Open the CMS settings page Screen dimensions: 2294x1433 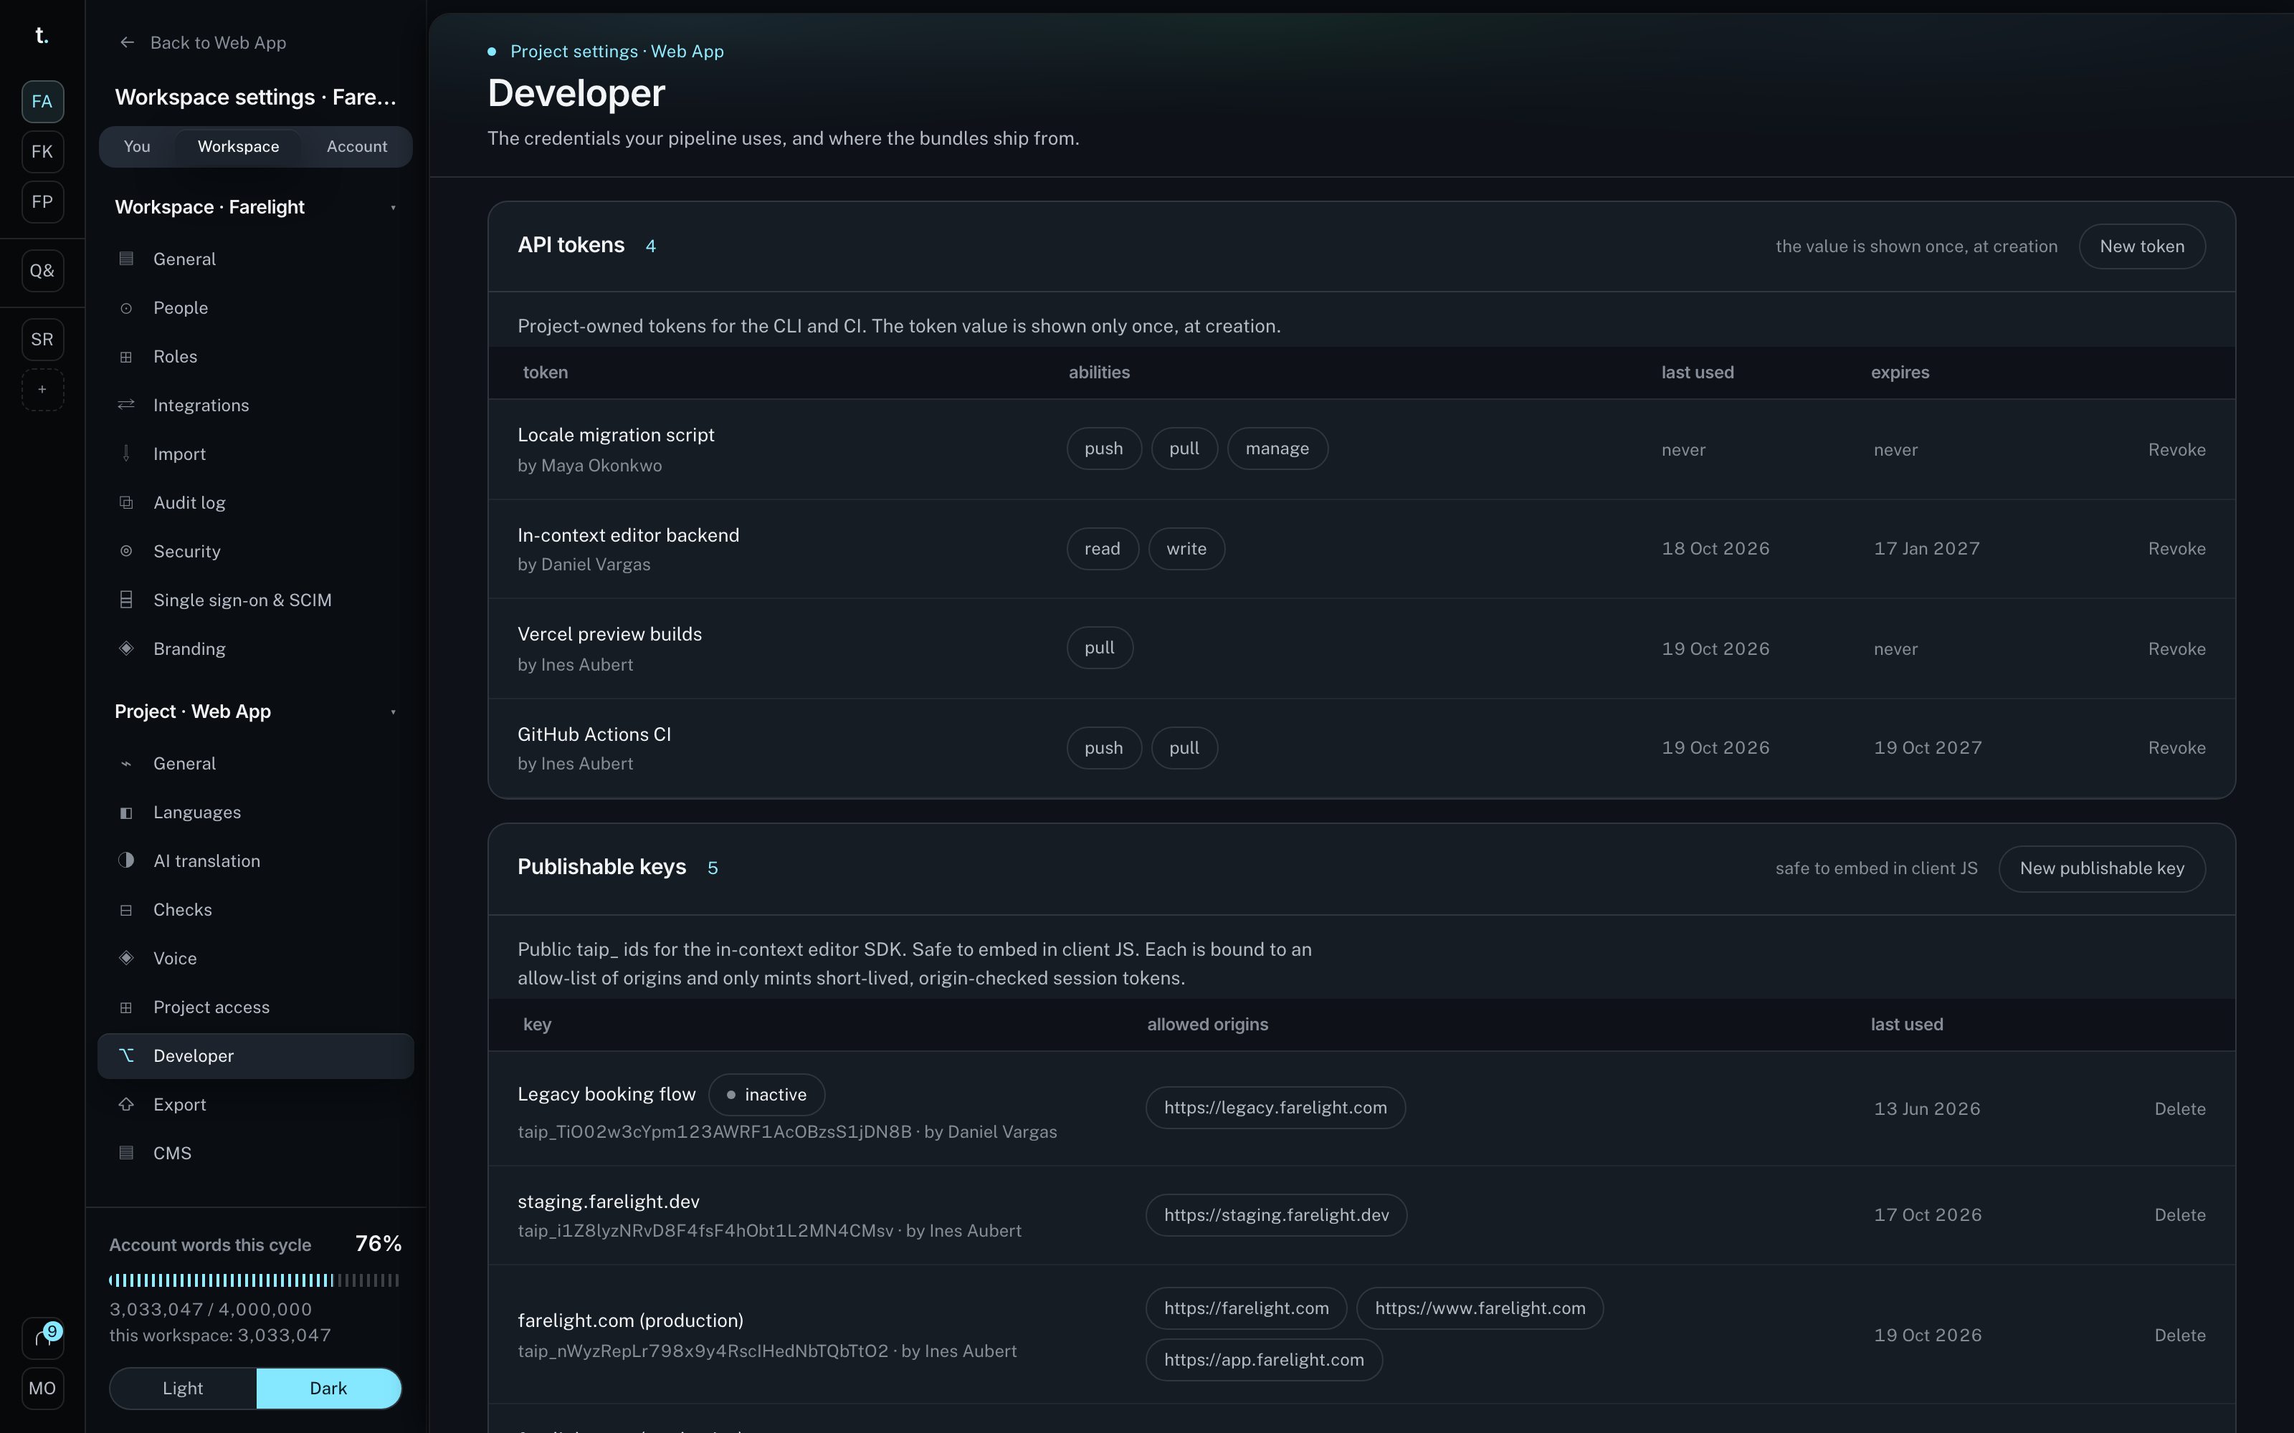pos(256,1154)
